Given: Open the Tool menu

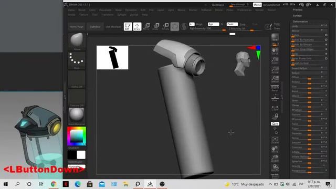Looking at the screenshot, I should point(94,15).
